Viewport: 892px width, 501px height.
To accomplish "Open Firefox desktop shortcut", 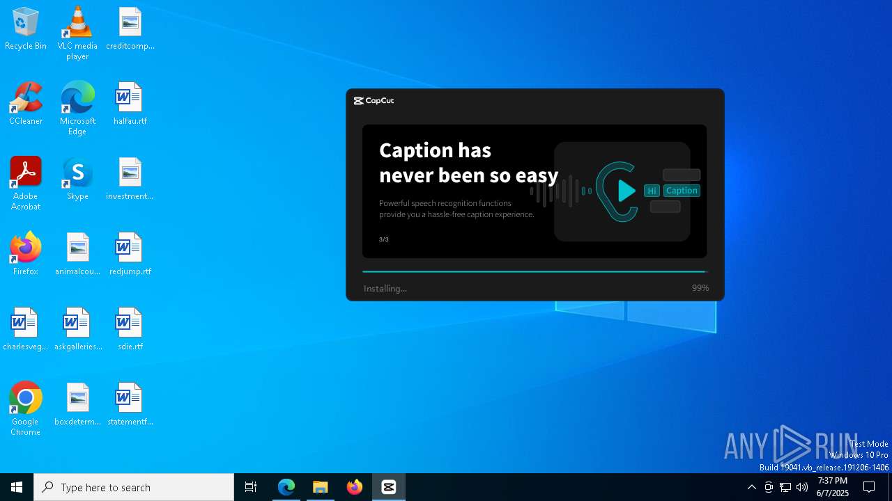I will click(x=26, y=255).
